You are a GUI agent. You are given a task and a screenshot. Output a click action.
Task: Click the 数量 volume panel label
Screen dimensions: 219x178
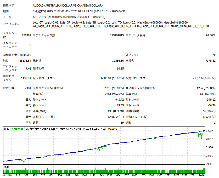click(7, 167)
